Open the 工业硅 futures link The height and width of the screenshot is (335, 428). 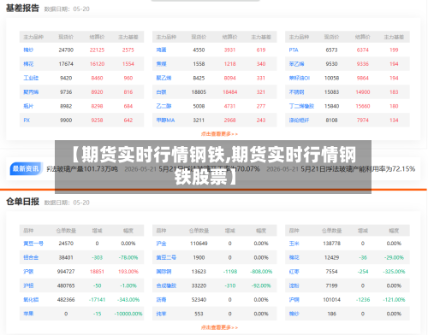coord(31,78)
